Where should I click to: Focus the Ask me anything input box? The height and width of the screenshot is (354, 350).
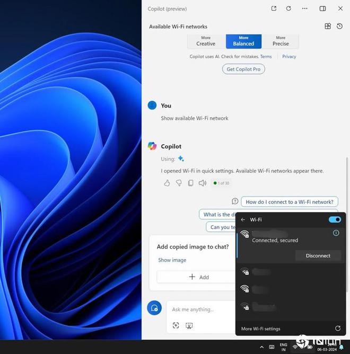click(x=201, y=309)
